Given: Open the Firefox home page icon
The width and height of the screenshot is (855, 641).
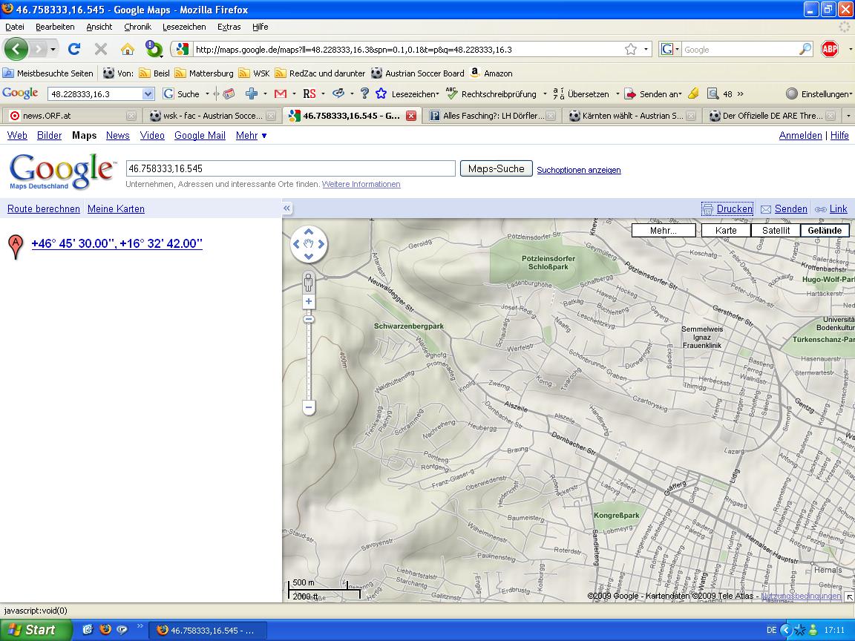Looking at the screenshot, I should pyautogui.click(x=128, y=49).
